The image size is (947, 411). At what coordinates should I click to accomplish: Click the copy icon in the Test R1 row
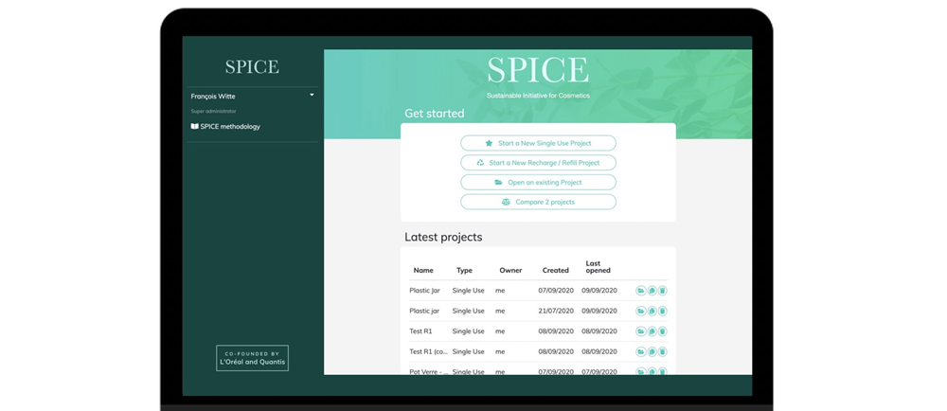652,331
